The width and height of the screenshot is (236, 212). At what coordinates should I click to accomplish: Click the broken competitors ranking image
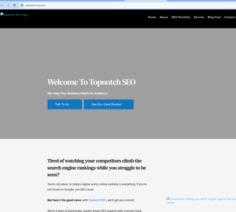201,200
